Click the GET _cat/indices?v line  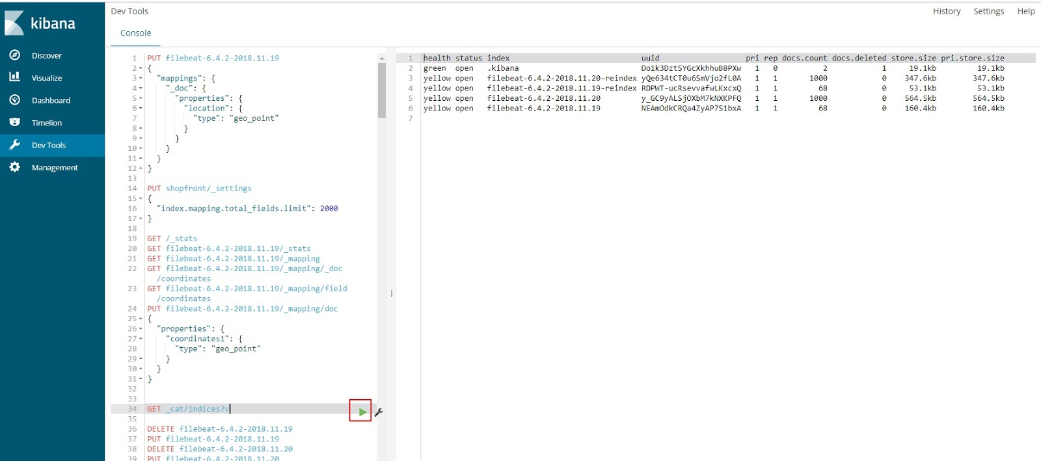188,409
